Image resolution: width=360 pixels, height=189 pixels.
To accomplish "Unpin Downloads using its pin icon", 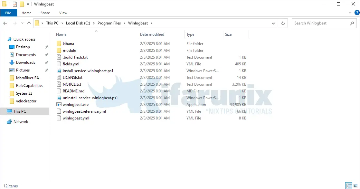I will point(47,62).
